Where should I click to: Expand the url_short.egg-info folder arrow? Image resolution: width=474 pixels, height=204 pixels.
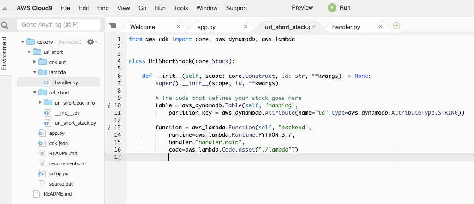(x=40, y=103)
